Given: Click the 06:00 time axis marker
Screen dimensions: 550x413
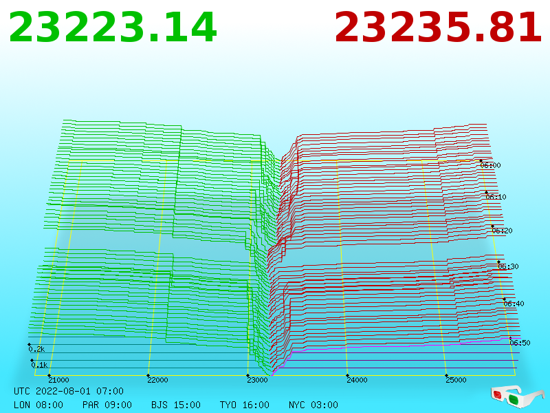Looking at the screenshot, I should 490,165.
